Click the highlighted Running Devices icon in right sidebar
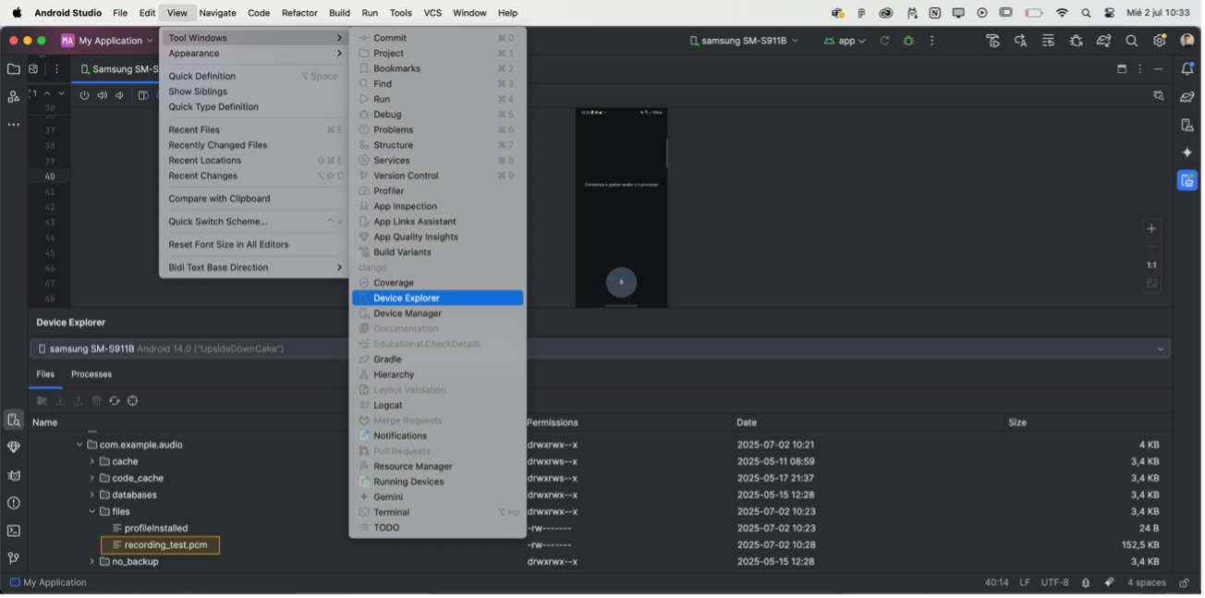 click(x=1187, y=180)
